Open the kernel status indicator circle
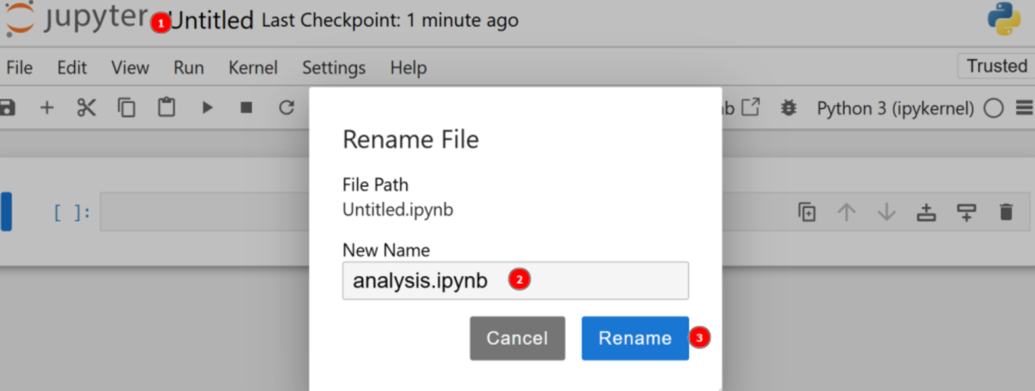 tap(993, 108)
